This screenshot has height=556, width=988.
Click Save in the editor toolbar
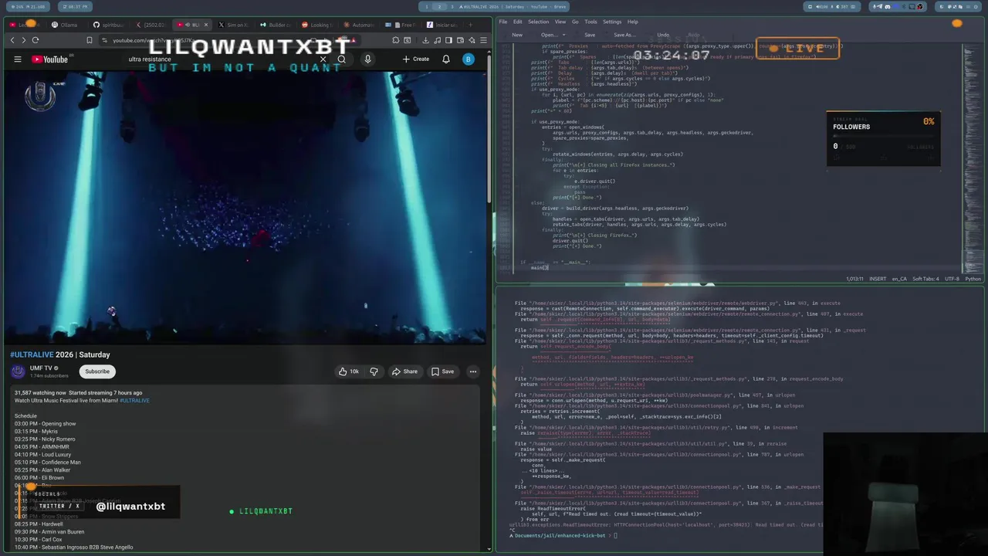coord(590,35)
